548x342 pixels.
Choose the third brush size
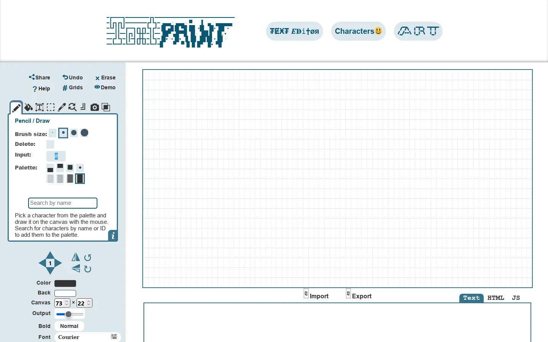pyautogui.click(x=74, y=133)
